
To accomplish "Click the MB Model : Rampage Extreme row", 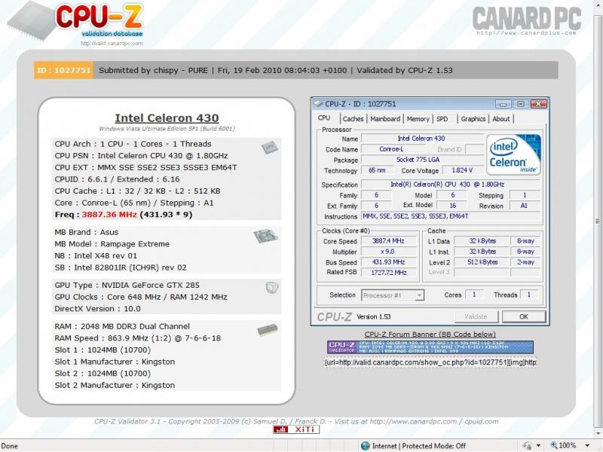I will click(112, 244).
